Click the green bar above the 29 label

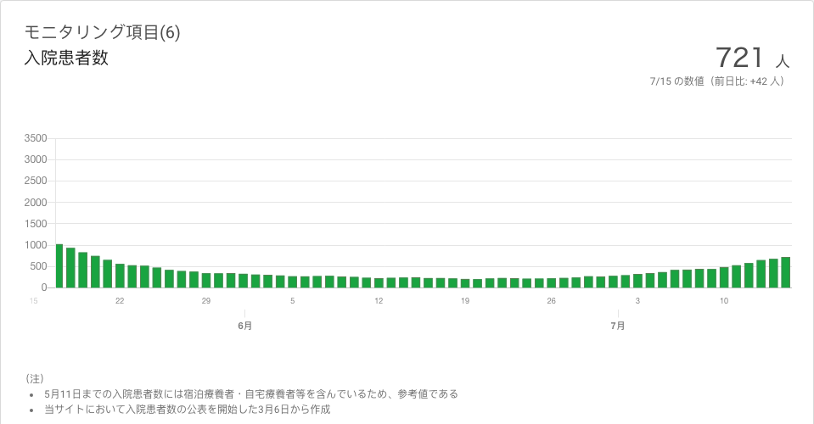tap(206, 281)
